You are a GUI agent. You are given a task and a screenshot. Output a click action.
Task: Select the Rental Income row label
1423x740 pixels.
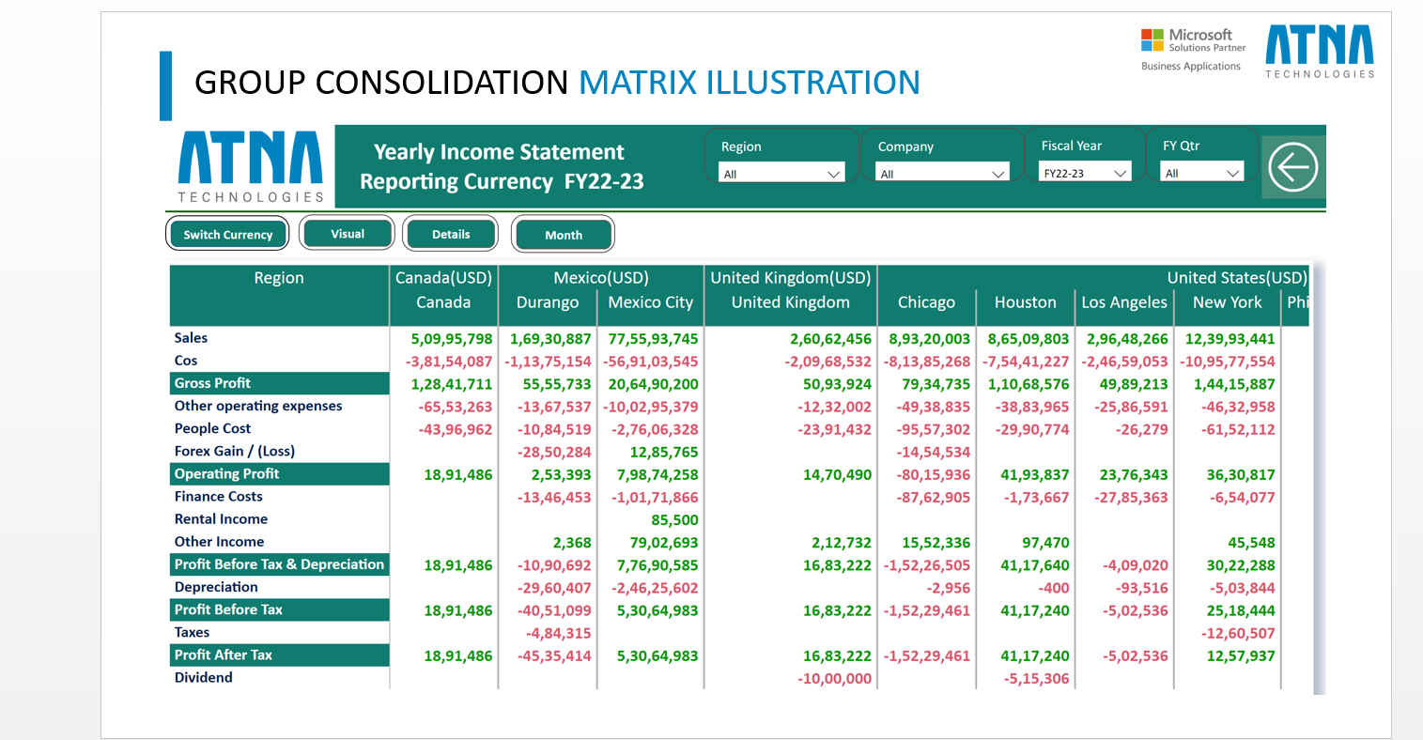(221, 519)
